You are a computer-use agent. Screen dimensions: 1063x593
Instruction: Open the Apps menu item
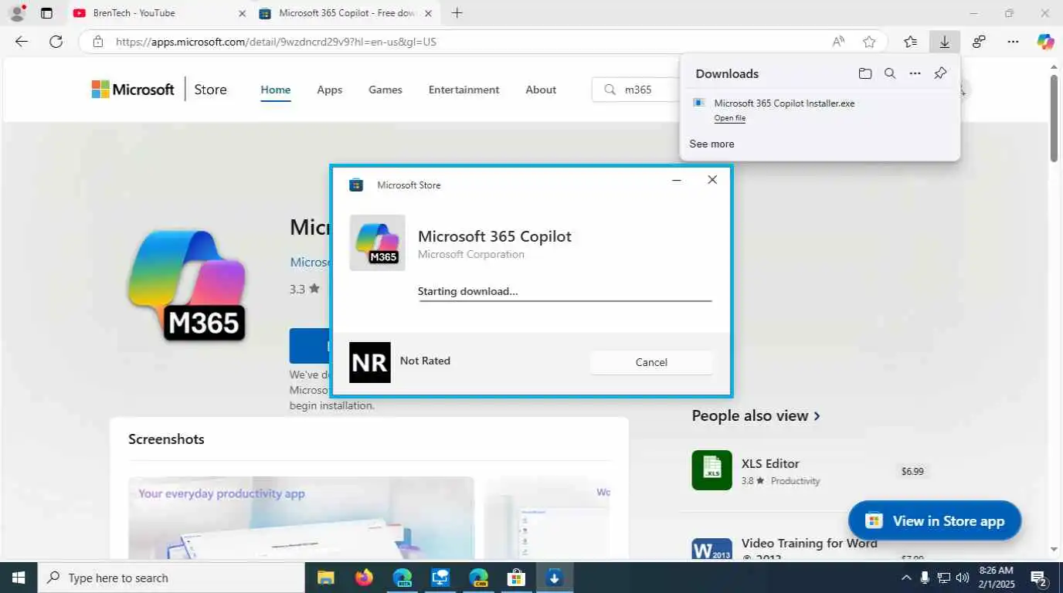click(330, 90)
